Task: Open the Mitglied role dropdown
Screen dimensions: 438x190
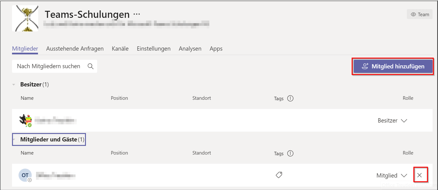Action: click(x=391, y=175)
